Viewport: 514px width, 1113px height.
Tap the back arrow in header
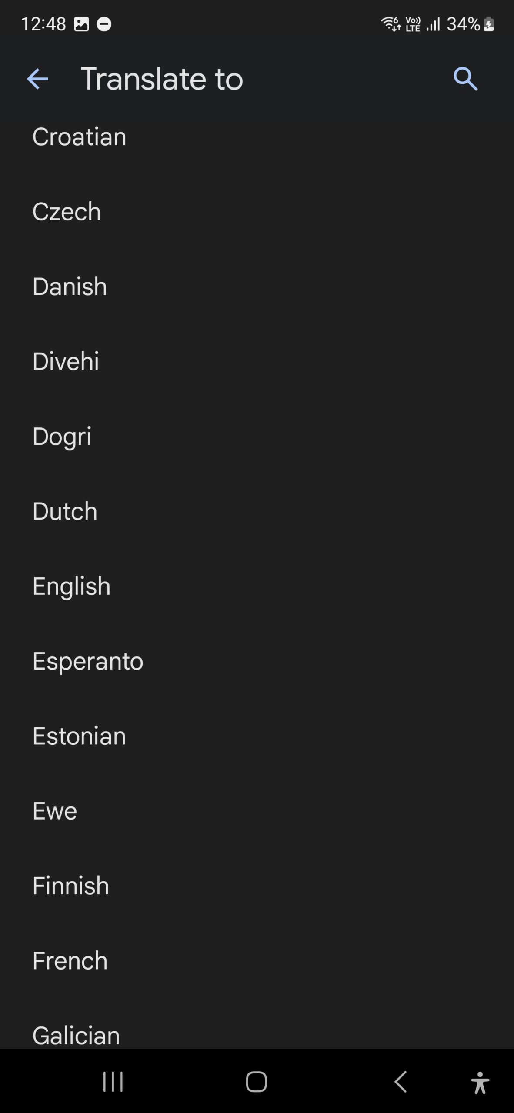click(x=37, y=79)
